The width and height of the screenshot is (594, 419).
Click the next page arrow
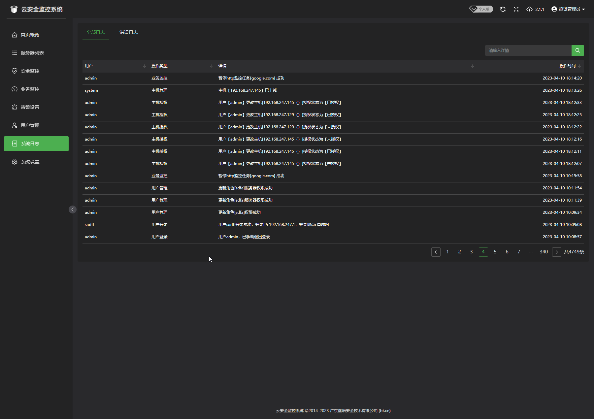tap(556, 252)
